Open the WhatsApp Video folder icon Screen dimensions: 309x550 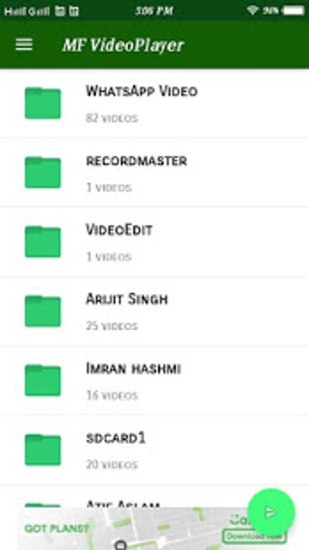pos(43,103)
